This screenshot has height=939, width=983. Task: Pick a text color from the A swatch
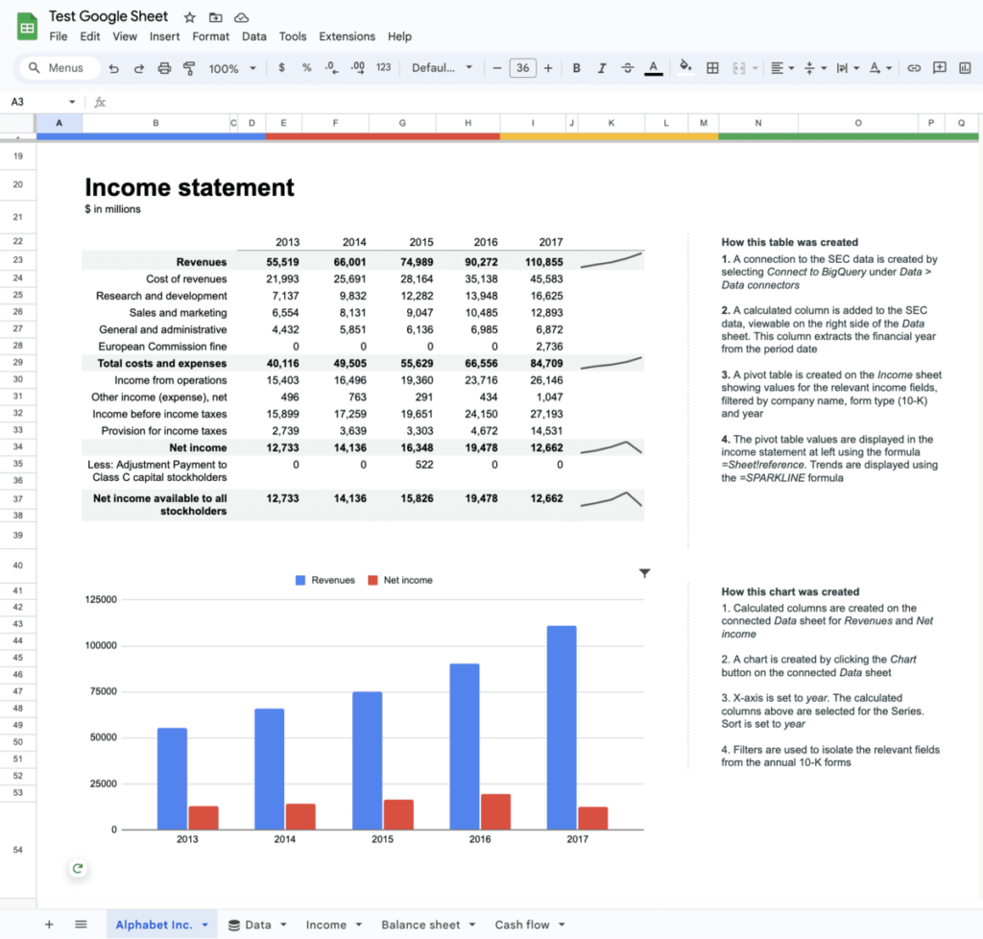pyautogui.click(x=653, y=68)
